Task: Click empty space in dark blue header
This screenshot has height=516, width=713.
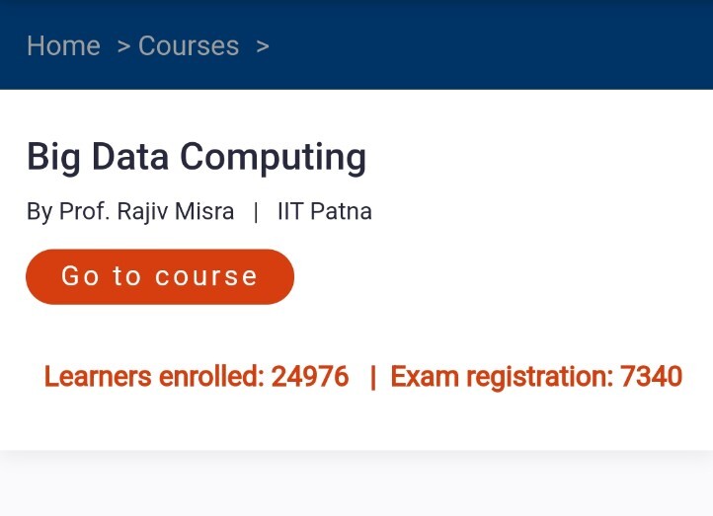Action: tap(494, 46)
